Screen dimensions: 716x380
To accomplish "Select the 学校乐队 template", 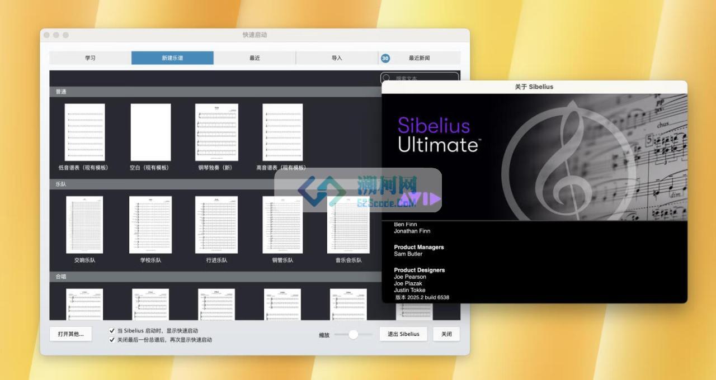I will pos(150,225).
